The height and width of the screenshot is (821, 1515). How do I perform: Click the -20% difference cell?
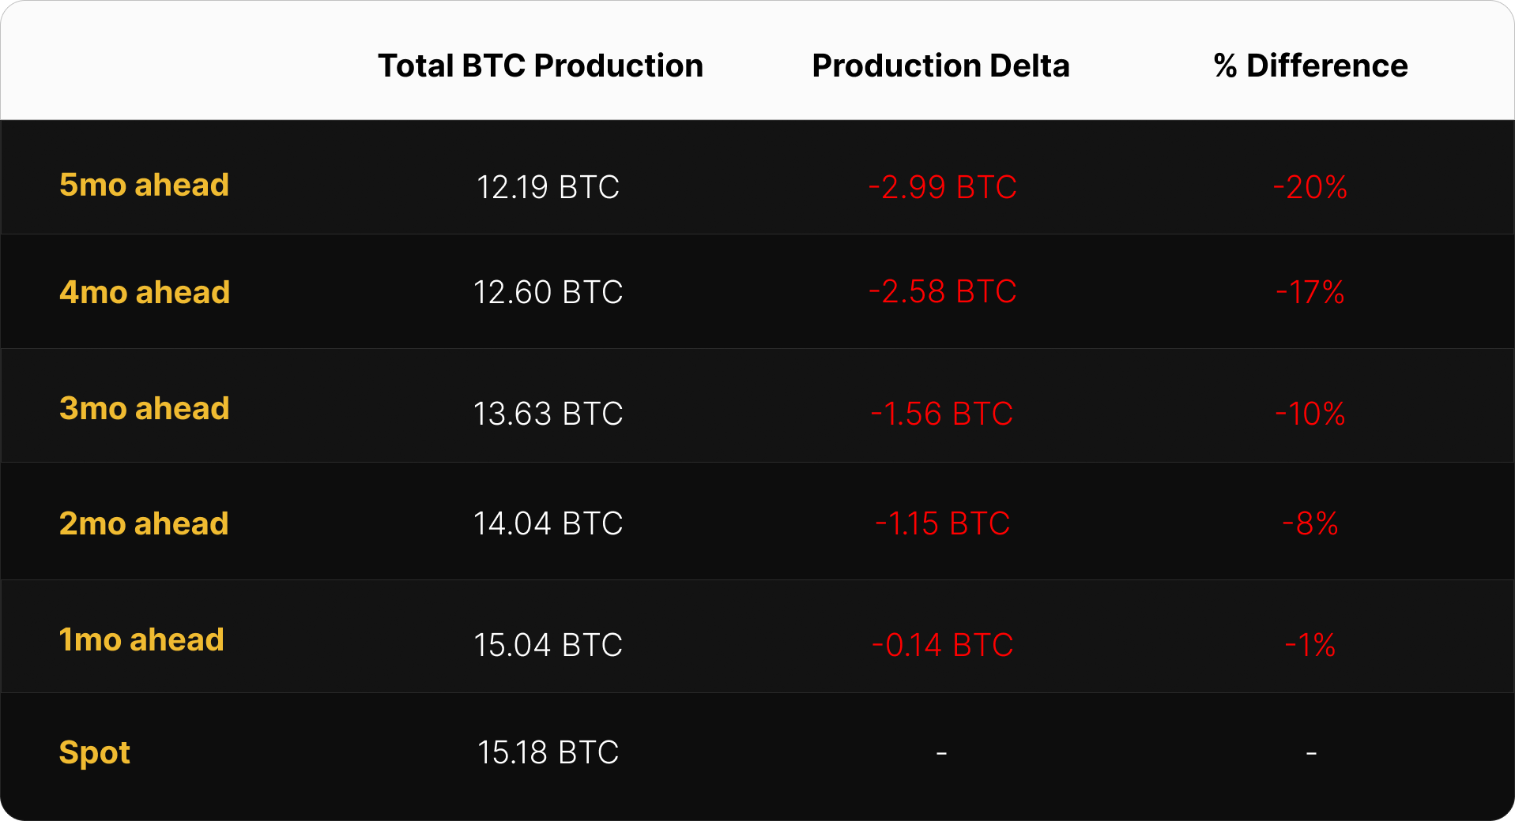pos(1310,187)
